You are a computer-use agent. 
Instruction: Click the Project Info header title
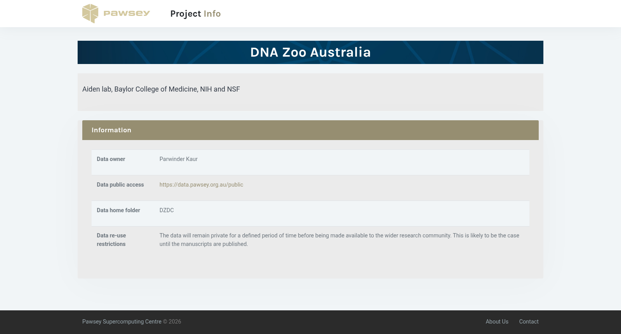(195, 14)
